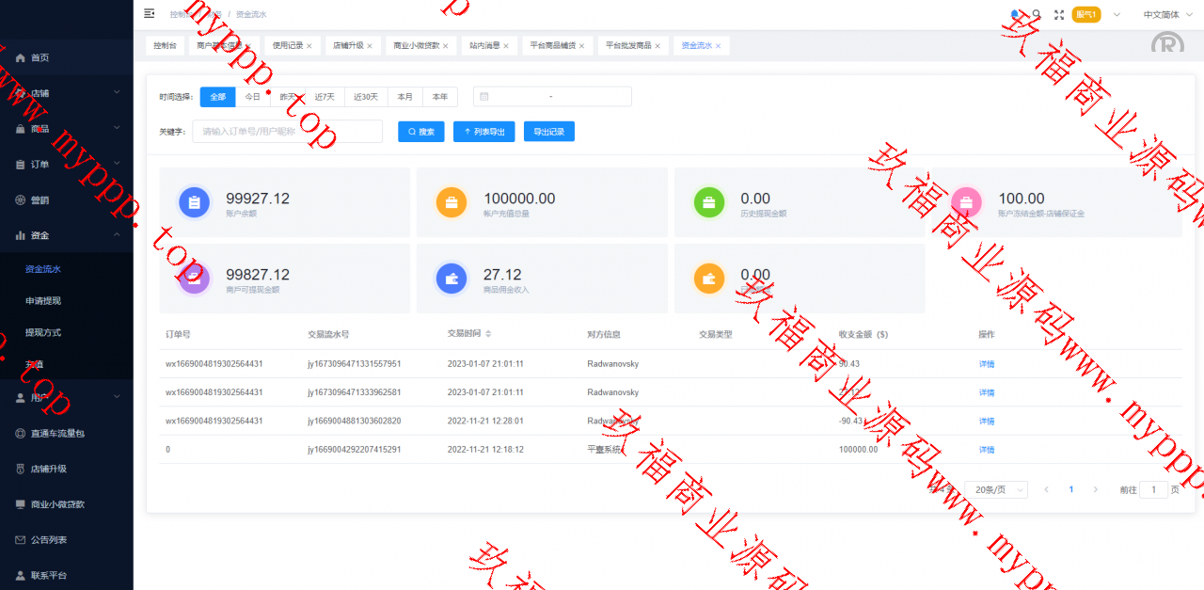
Task: Click the 账户余额 blue clipboard icon
Action: [x=194, y=202]
